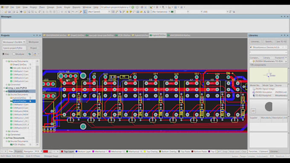Click the green round icon after the path box

133,7
